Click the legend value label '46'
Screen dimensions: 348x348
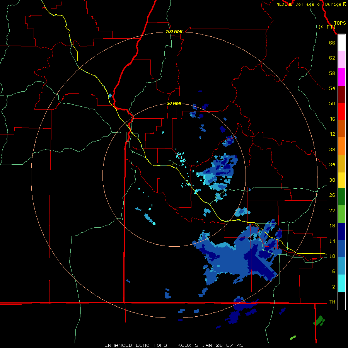[332, 119]
